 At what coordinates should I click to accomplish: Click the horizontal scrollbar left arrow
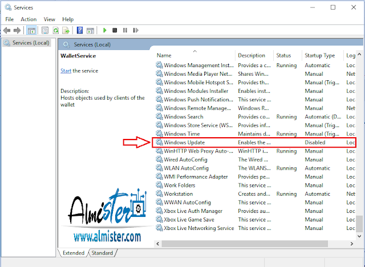(x=158, y=244)
